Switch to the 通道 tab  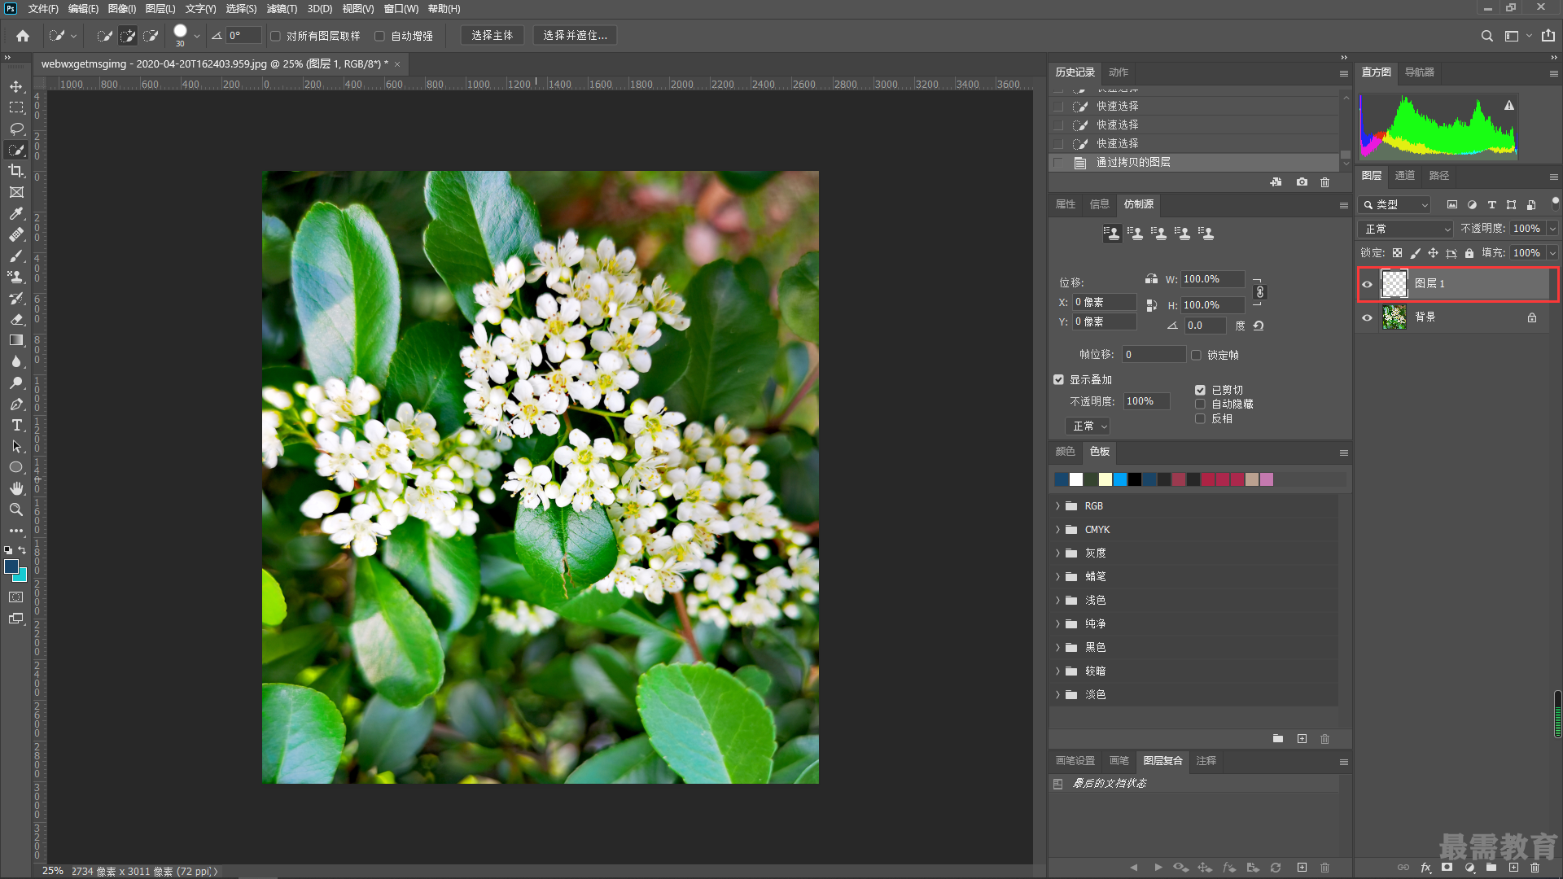pyautogui.click(x=1405, y=176)
